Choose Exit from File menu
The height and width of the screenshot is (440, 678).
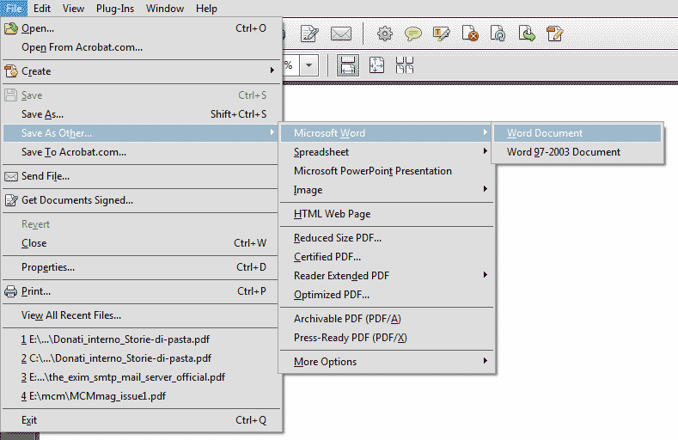(x=141, y=420)
